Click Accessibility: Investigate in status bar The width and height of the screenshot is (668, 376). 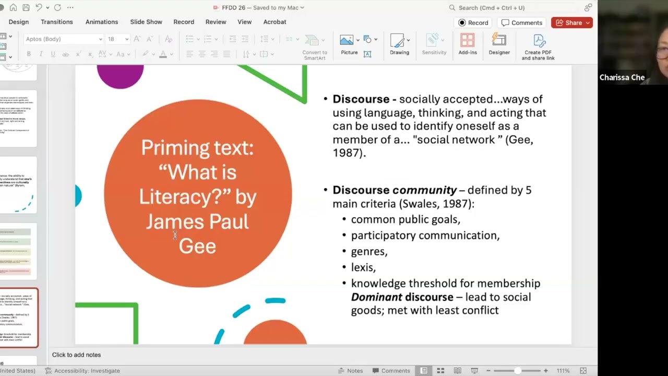(82, 371)
